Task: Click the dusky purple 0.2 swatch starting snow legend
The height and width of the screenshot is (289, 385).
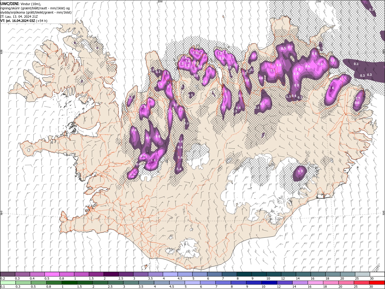Action: (8, 274)
